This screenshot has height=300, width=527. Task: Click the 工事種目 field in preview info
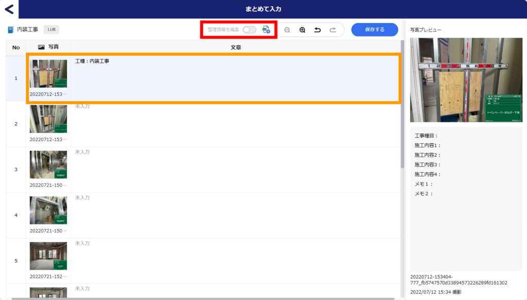[426, 136]
